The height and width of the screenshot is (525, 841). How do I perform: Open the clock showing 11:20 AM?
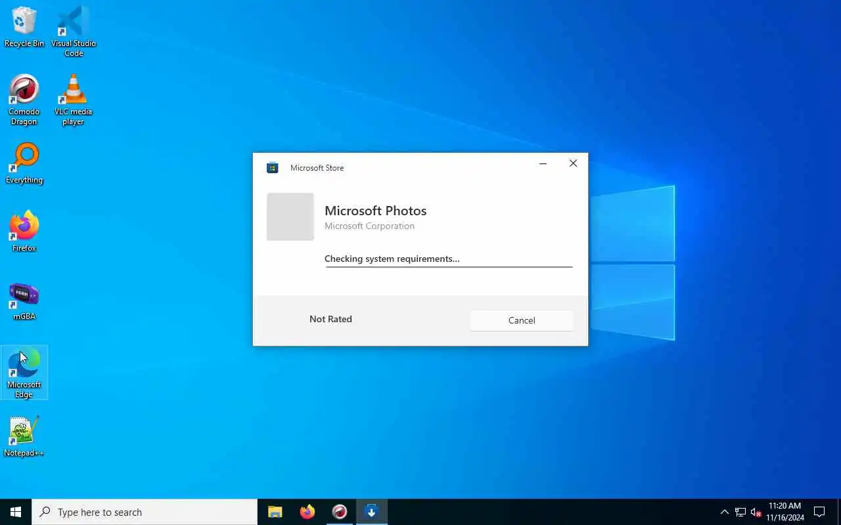(785, 512)
